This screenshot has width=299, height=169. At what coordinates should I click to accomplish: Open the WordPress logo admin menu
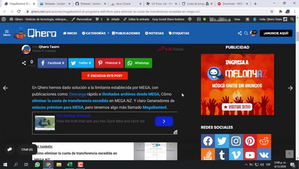[x=4, y=19]
